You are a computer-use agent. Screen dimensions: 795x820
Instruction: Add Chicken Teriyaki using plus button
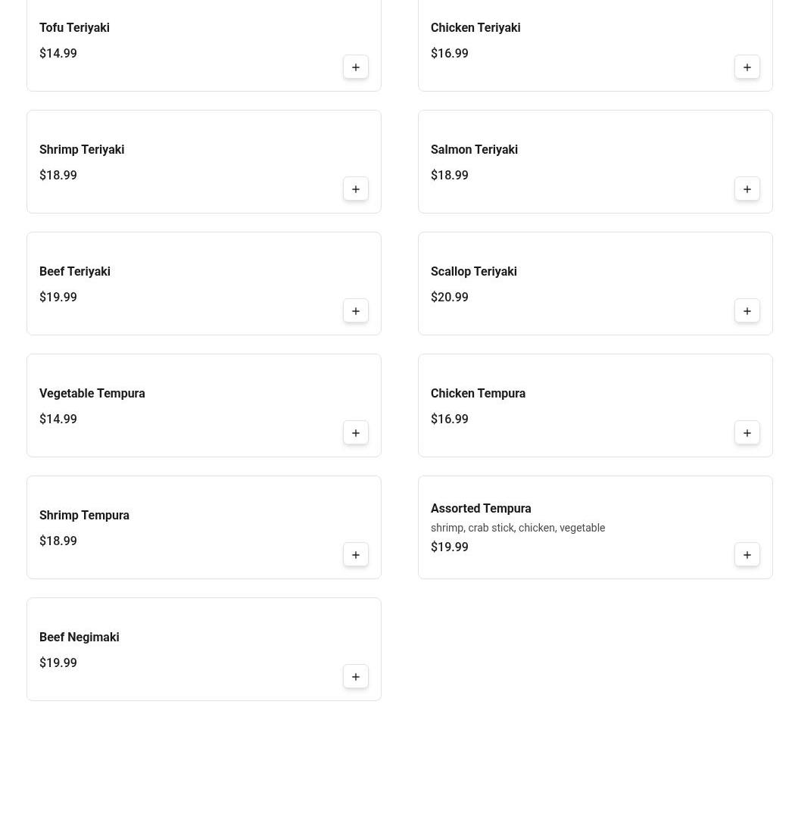pyautogui.click(x=747, y=67)
